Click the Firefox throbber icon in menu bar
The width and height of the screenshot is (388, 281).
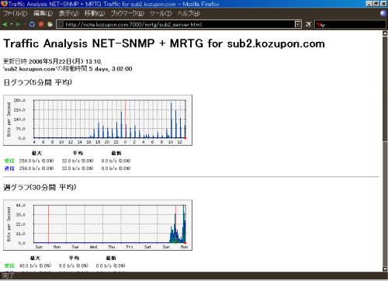point(383,13)
